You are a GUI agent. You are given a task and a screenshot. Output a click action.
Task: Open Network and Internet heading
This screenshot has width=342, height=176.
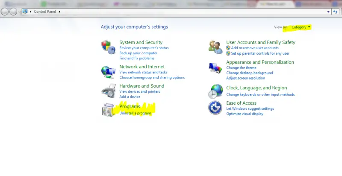tap(142, 67)
